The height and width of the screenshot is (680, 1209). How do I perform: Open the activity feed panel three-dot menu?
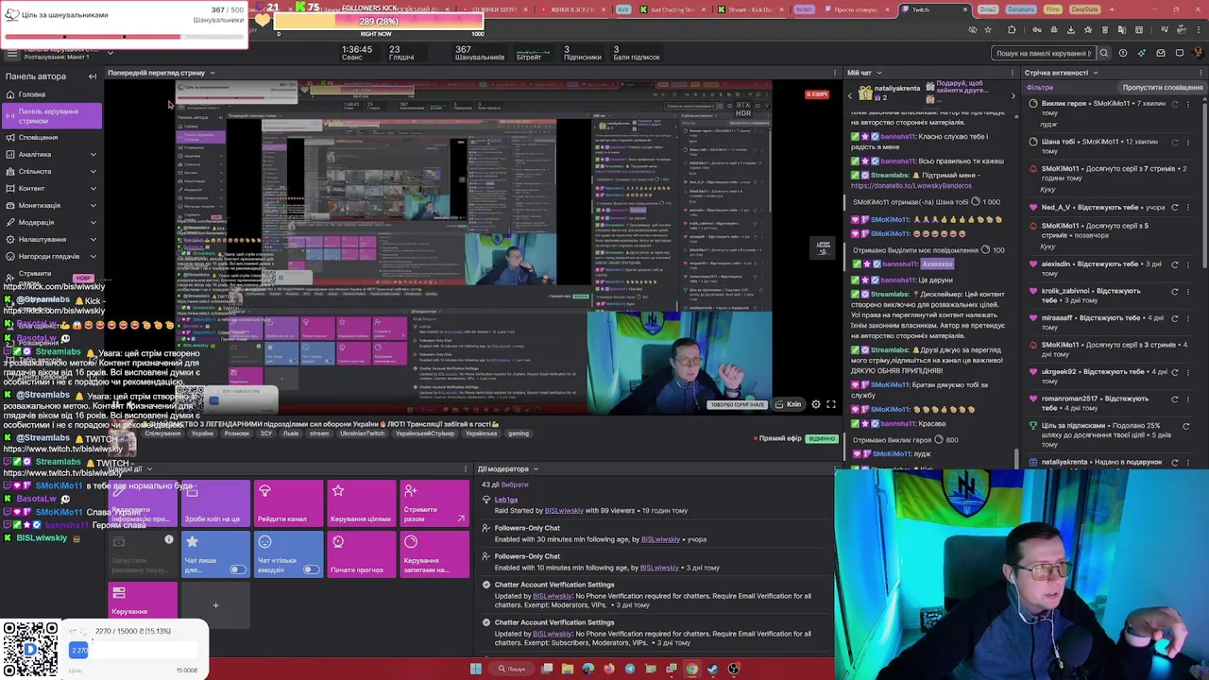pyautogui.click(x=1202, y=73)
